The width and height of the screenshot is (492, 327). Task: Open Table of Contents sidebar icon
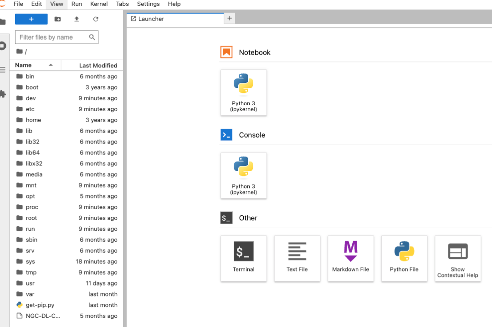point(3,70)
